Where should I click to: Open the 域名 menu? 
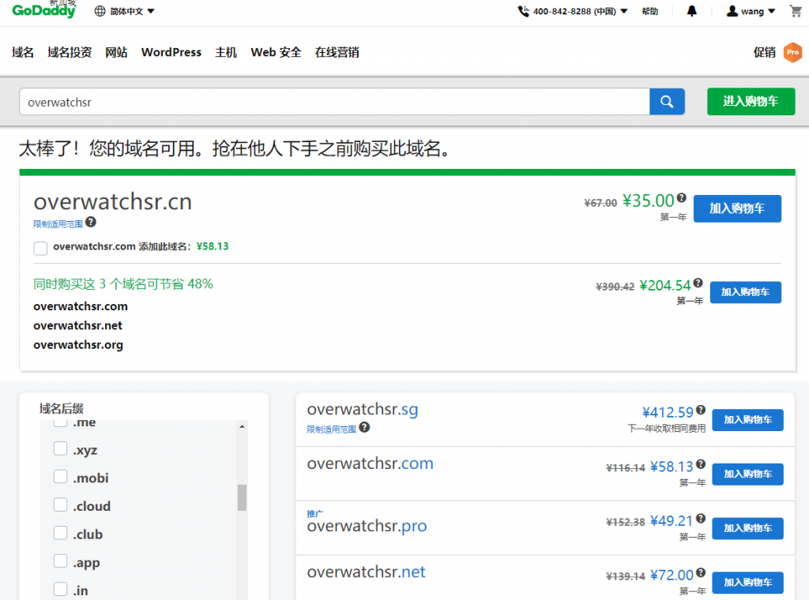[x=23, y=52]
